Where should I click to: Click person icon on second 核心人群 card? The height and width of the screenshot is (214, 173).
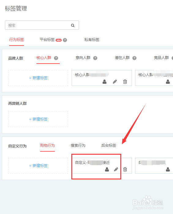pos(168,82)
